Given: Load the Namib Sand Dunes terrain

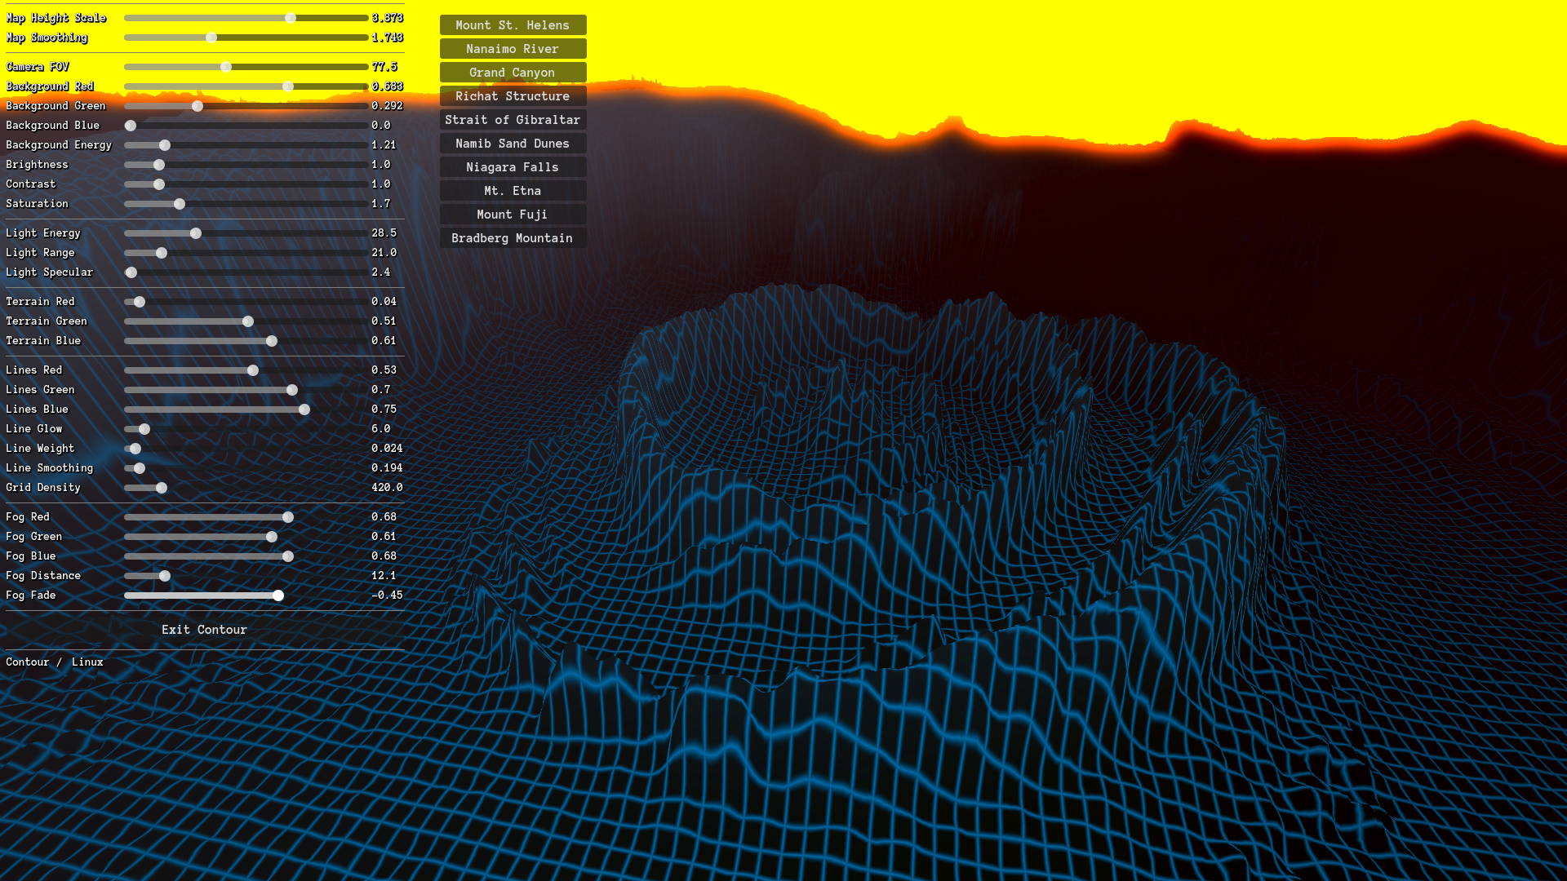Looking at the screenshot, I should [513, 144].
